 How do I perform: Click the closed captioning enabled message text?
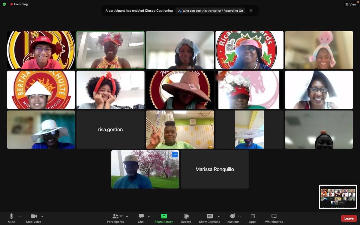click(x=139, y=10)
